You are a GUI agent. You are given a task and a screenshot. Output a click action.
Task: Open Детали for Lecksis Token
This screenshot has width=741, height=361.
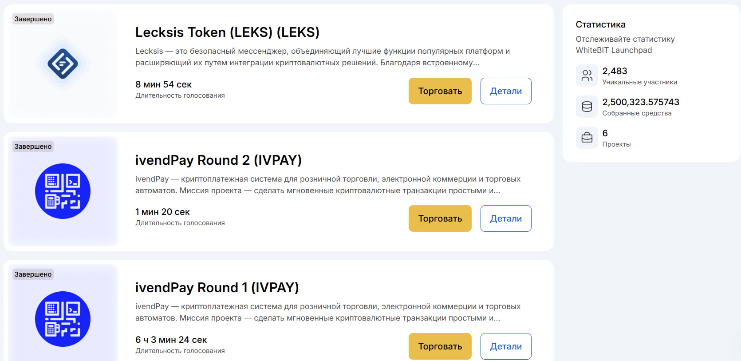pyautogui.click(x=506, y=91)
